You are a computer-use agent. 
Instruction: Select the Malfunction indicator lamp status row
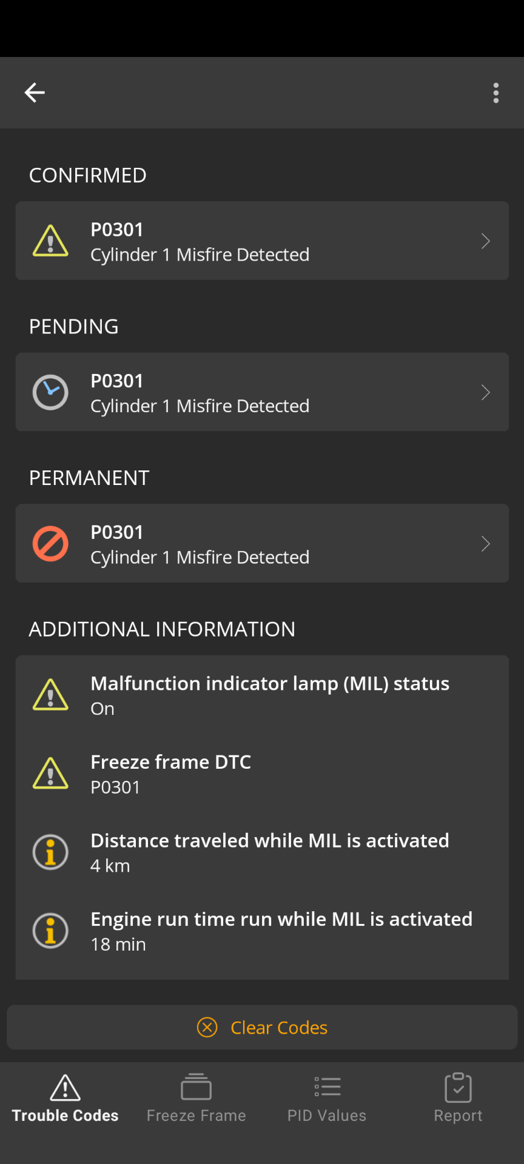(x=262, y=695)
